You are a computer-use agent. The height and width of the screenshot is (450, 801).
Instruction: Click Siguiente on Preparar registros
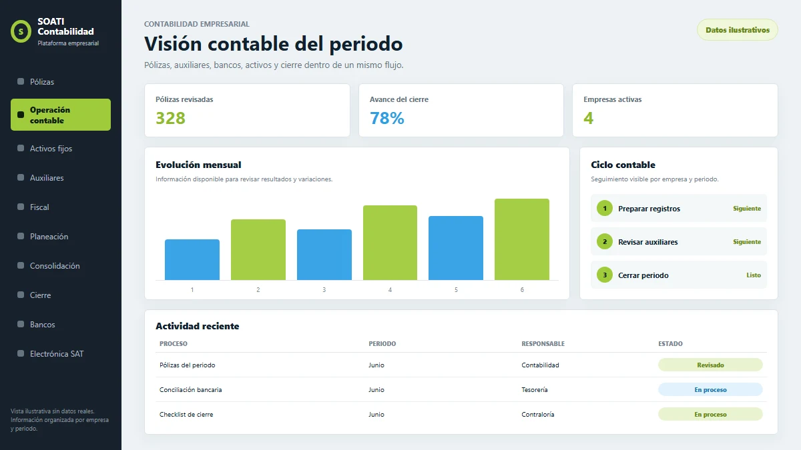tap(747, 209)
